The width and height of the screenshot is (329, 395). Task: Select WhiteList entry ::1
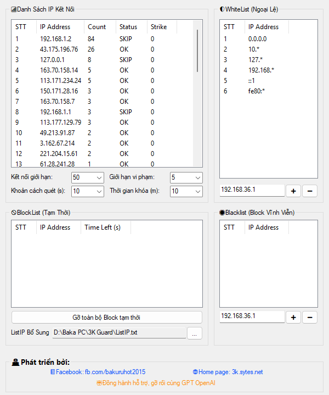click(268, 81)
